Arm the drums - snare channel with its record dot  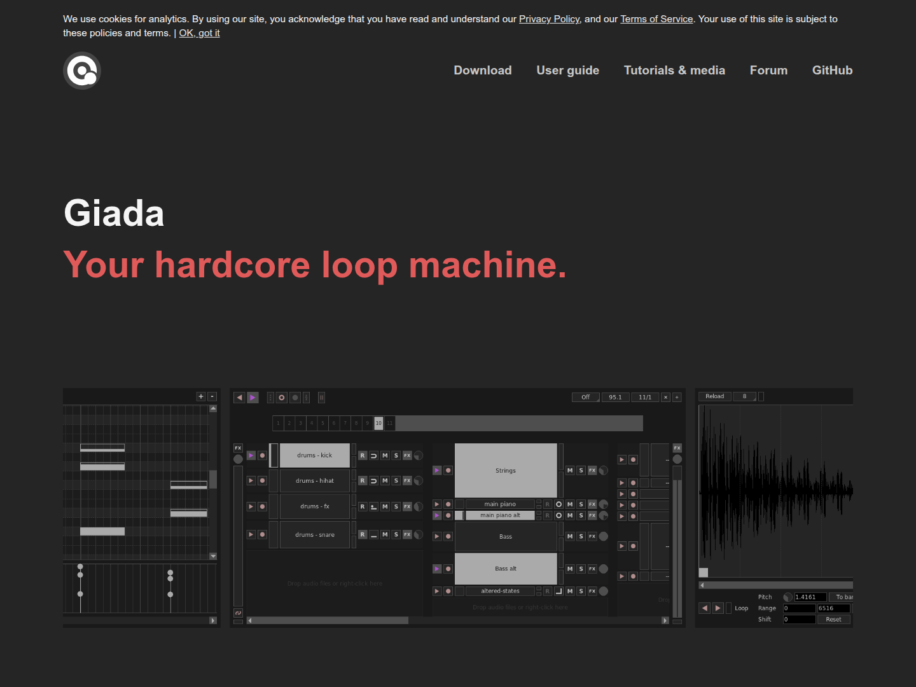click(262, 534)
